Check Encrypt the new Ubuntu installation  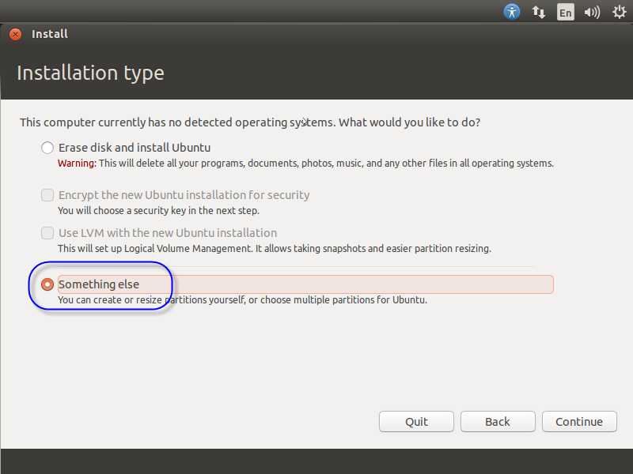point(47,194)
